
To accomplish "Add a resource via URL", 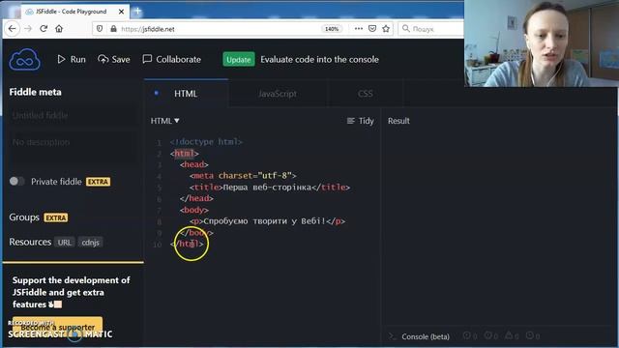I will (x=65, y=243).
